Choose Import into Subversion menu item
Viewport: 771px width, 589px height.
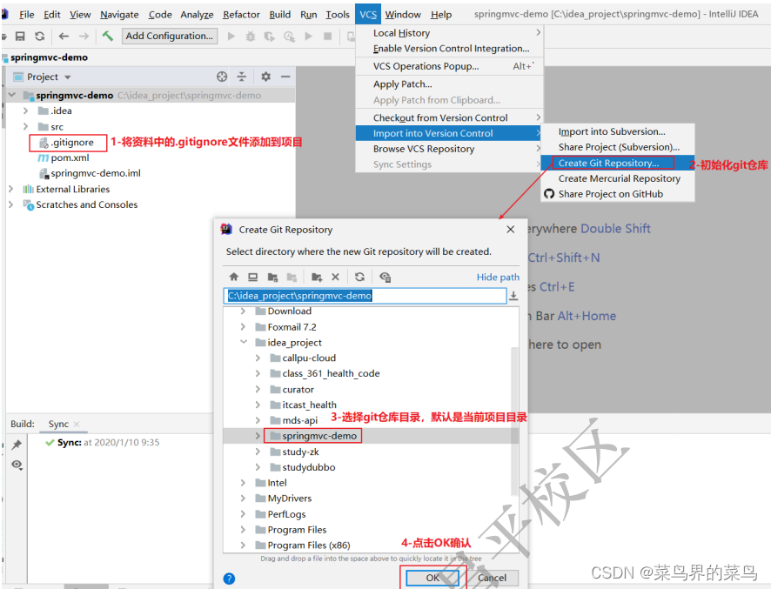coord(618,131)
